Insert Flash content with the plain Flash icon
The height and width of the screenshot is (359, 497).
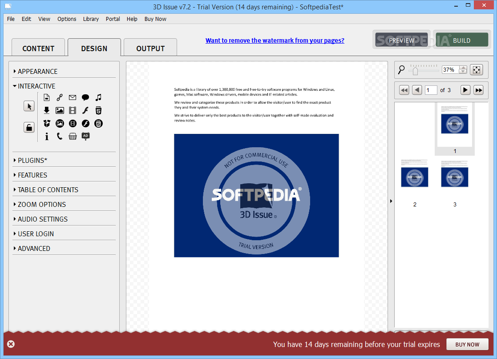(85, 110)
